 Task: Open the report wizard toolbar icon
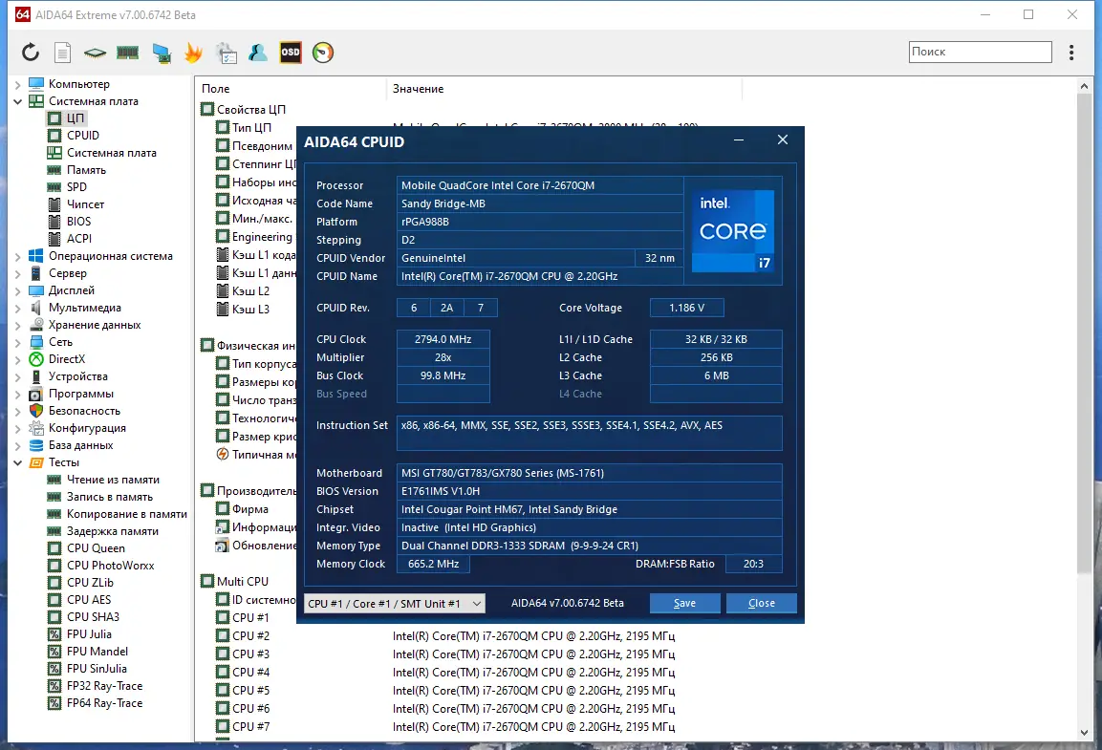tap(227, 53)
